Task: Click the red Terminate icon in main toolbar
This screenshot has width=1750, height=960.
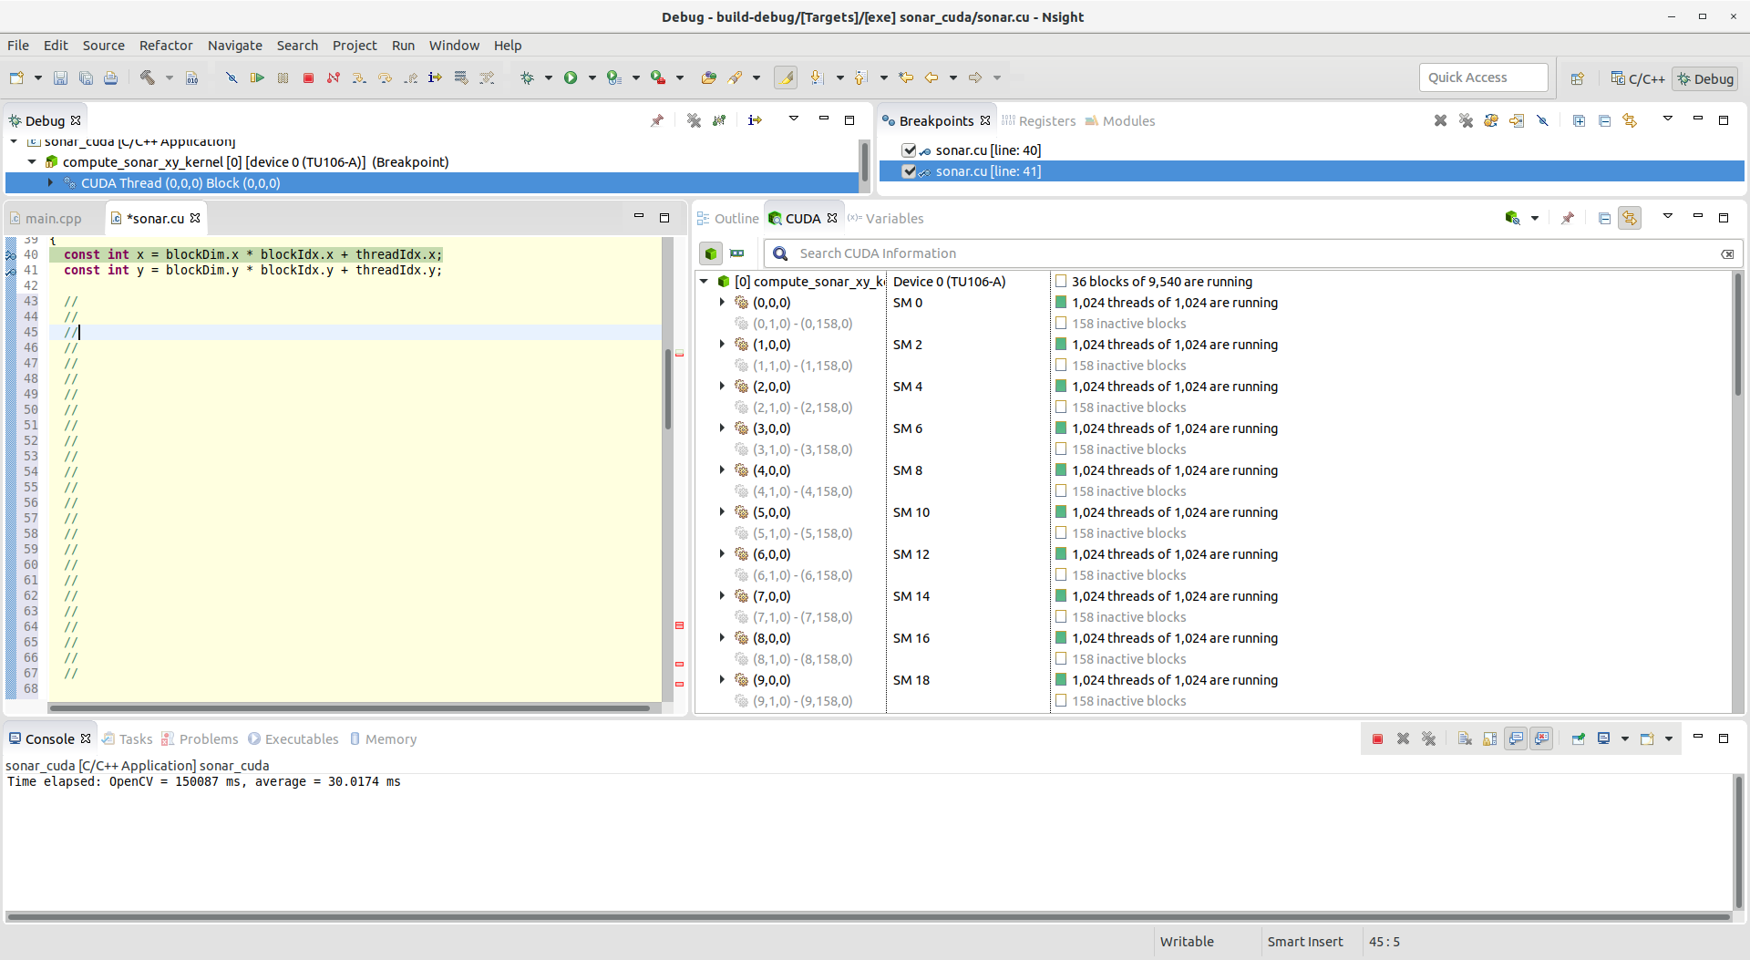Action: [309, 78]
